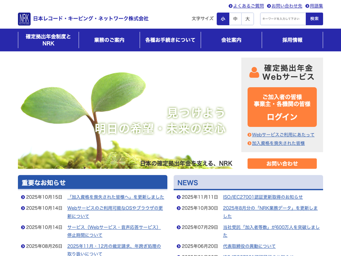Open the 採用情報 menu item

(x=292, y=40)
